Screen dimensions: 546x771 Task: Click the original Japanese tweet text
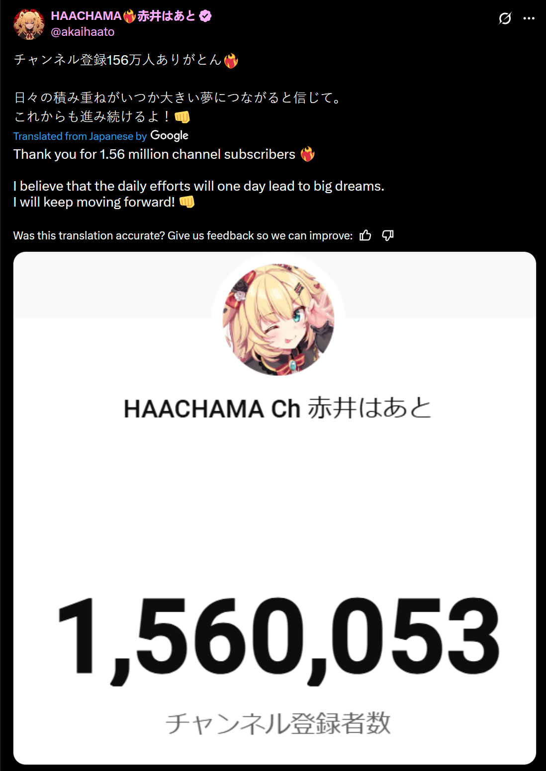coord(179,88)
